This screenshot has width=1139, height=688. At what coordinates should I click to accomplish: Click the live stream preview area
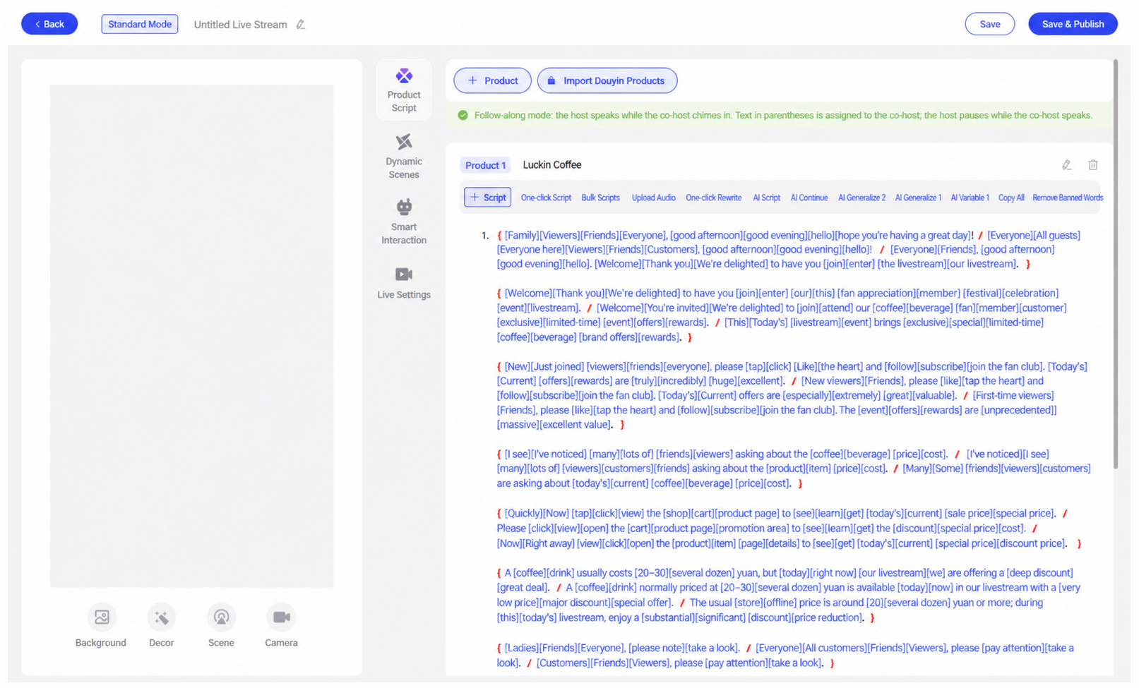click(x=191, y=336)
